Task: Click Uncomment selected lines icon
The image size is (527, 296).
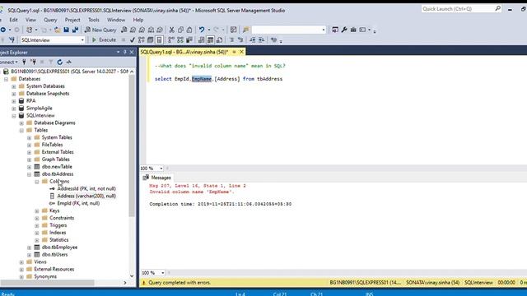Action: click(240, 40)
